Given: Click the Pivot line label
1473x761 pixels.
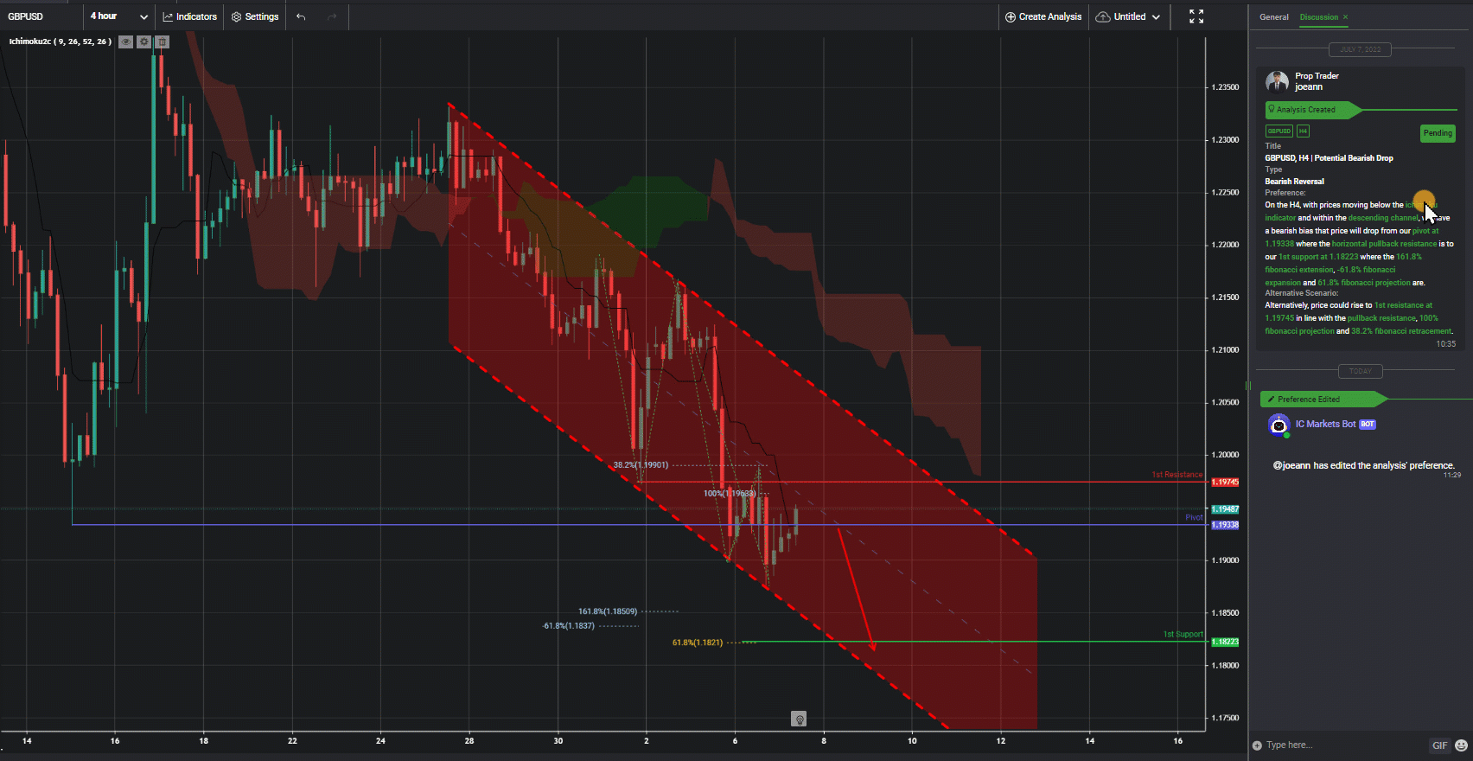Looking at the screenshot, I should [1194, 517].
